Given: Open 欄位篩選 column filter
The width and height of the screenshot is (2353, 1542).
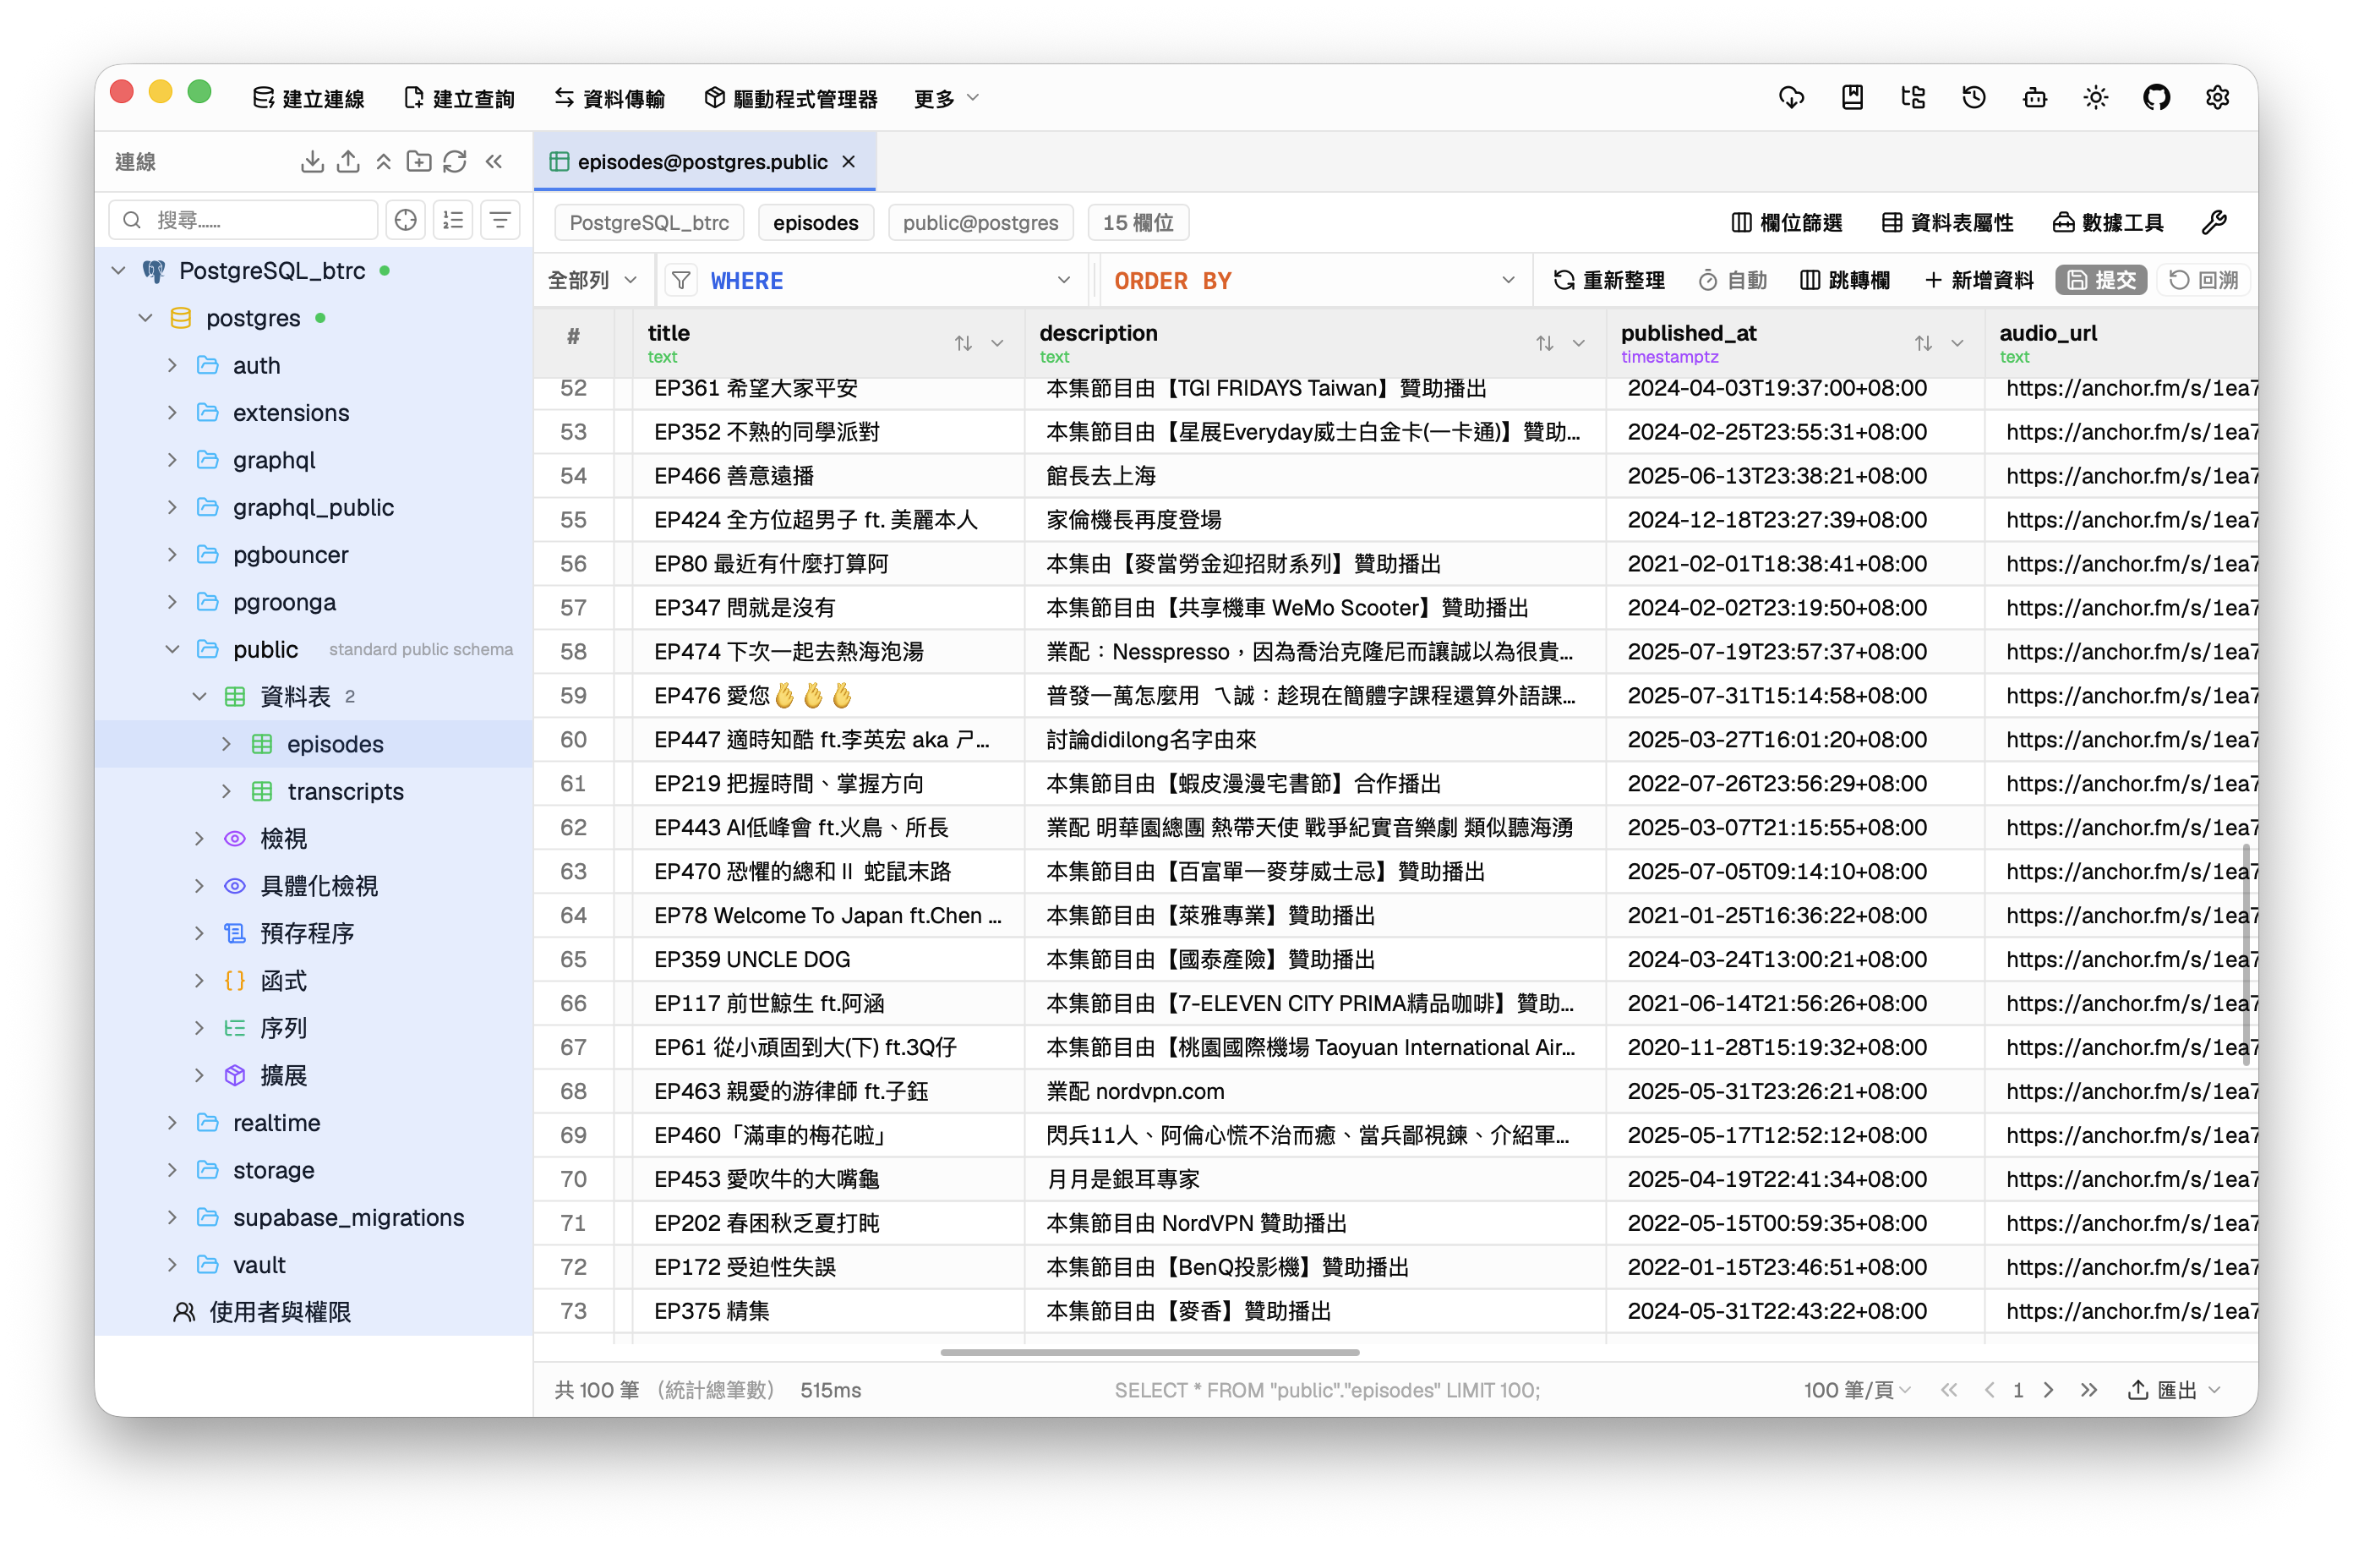Looking at the screenshot, I should point(1787,222).
